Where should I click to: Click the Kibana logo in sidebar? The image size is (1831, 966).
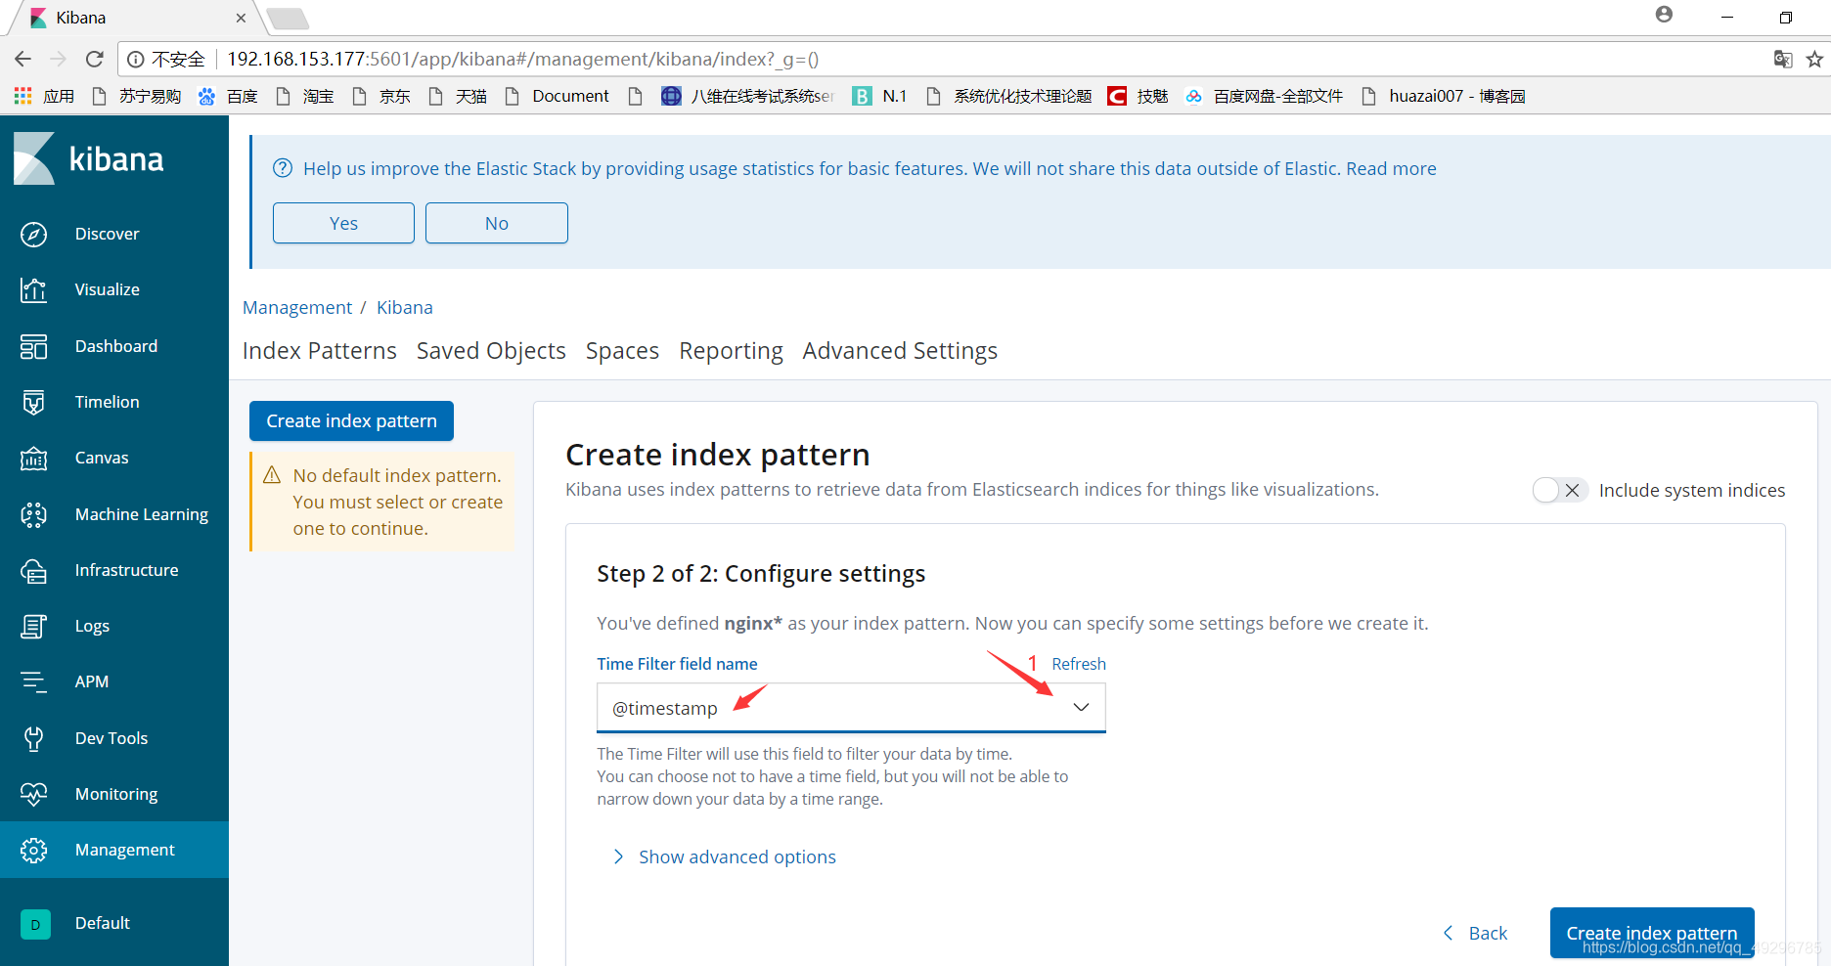tap(88, 158)
